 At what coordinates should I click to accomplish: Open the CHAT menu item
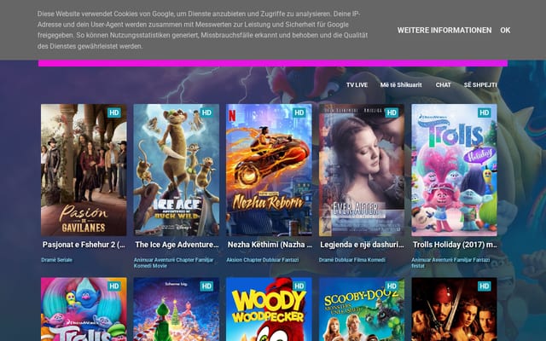(443, 85)
